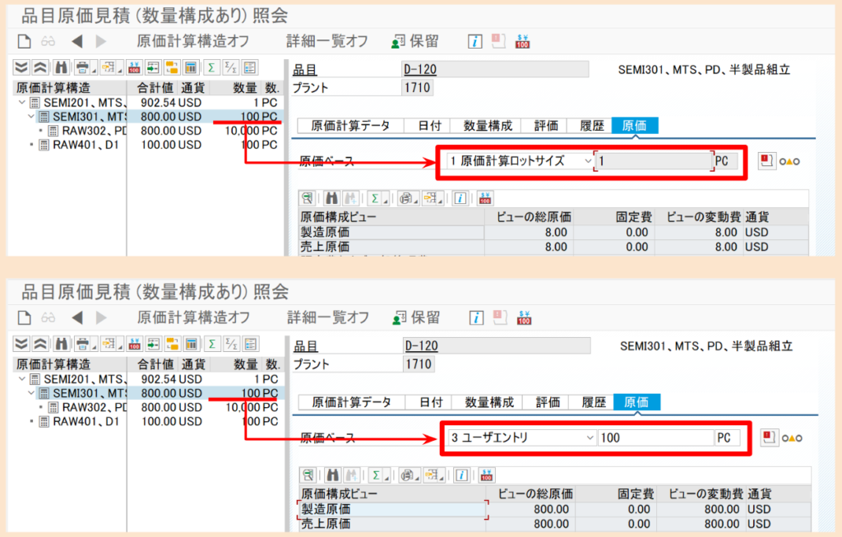This screenshot has height=537, width=842.
Task: Switch to 日付 tab in upper window
Action: click(x=430, y=126)
